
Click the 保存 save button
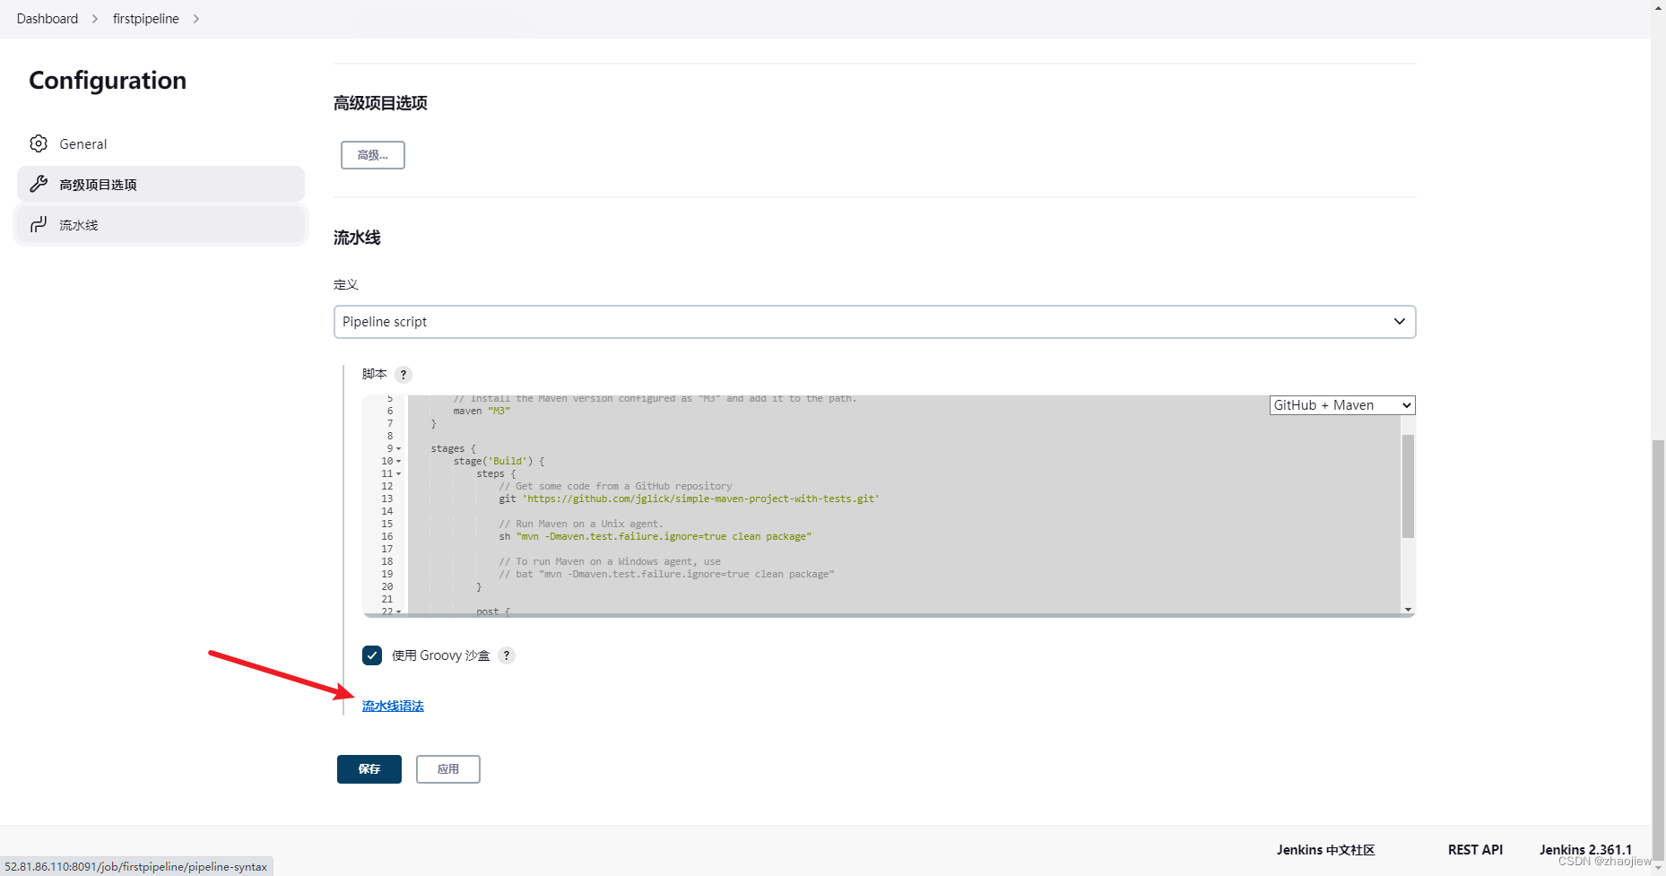[369, 769]
